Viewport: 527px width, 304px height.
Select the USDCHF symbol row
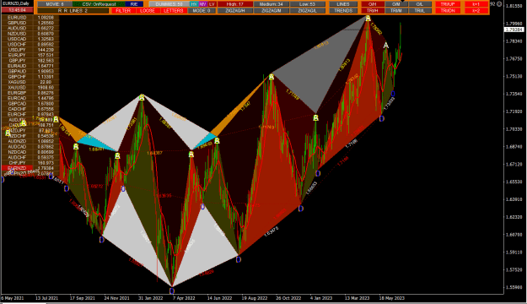(x=30, y=45)
